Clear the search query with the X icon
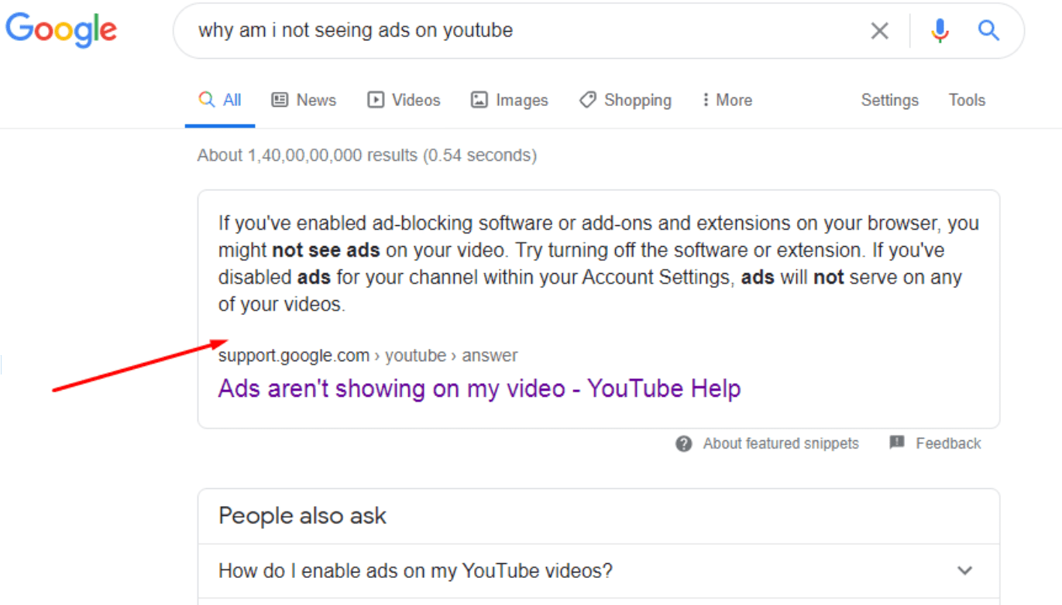Viewport: 1062px width, 605px height. 879,31
